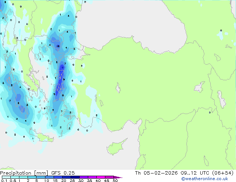
Task: Click the legend label '50'
Action: click(x=115, y=181)
